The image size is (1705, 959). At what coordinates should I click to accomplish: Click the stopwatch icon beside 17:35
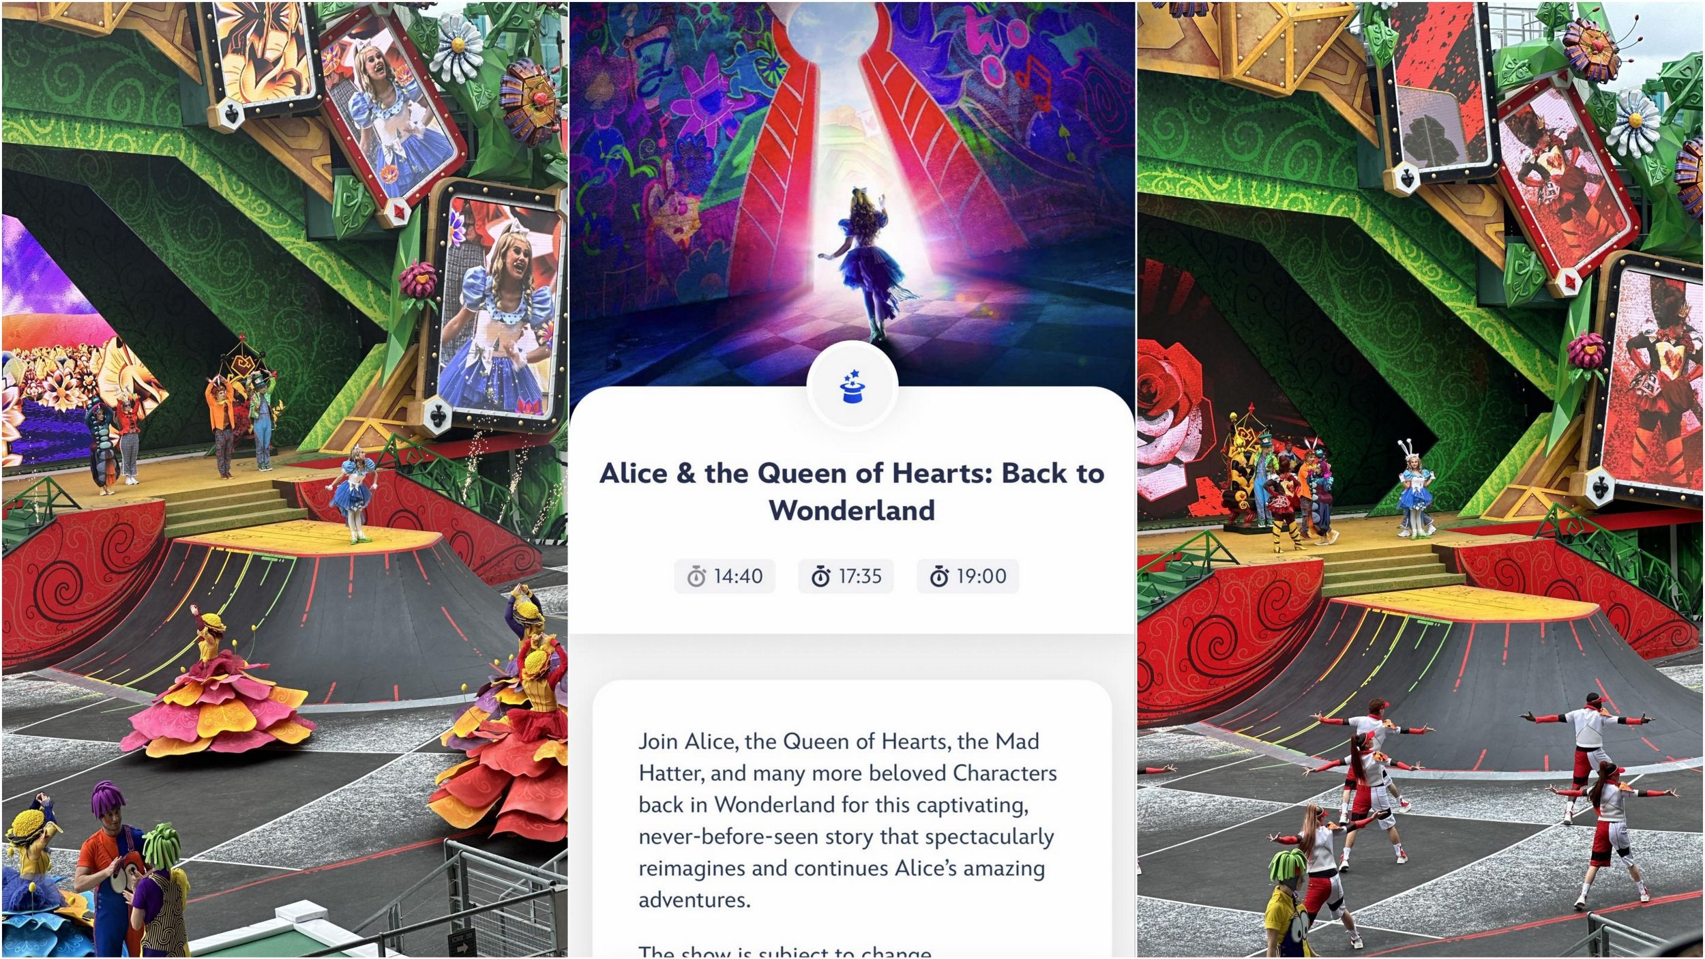pyautogui.click(x=820, y=576)
